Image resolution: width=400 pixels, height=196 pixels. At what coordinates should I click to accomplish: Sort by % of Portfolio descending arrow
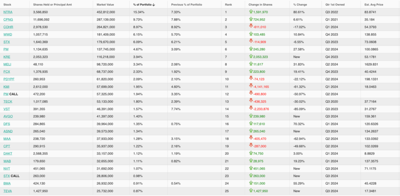coord(154,5)
